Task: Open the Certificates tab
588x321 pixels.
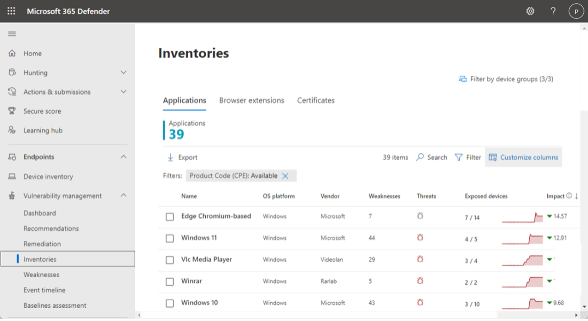Action: pos(315,100)
